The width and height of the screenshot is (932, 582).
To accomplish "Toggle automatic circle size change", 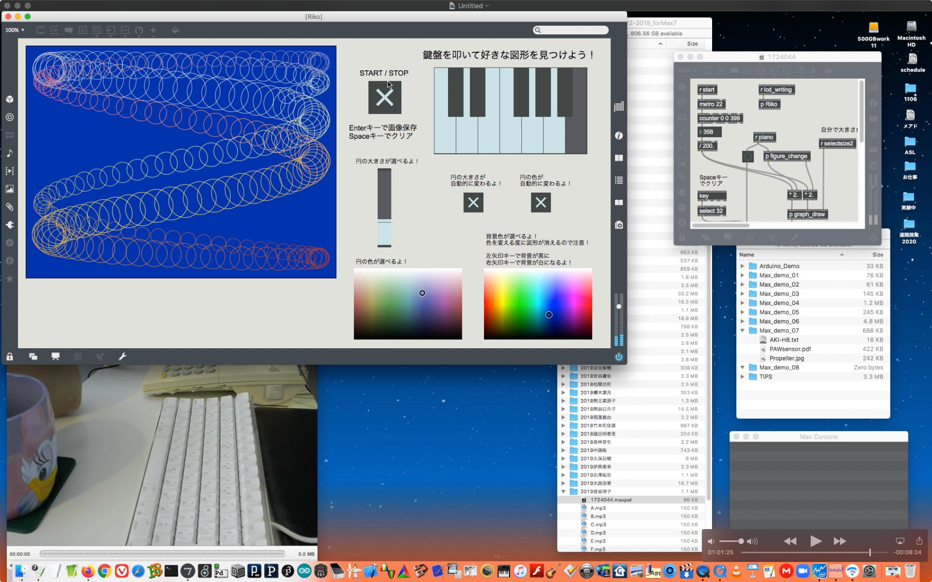I will coord(473,202).
